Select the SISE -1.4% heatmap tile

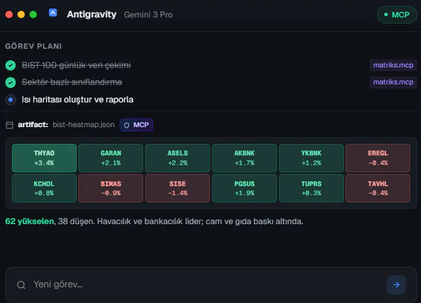pyautogui.click(x=178, y=188)
